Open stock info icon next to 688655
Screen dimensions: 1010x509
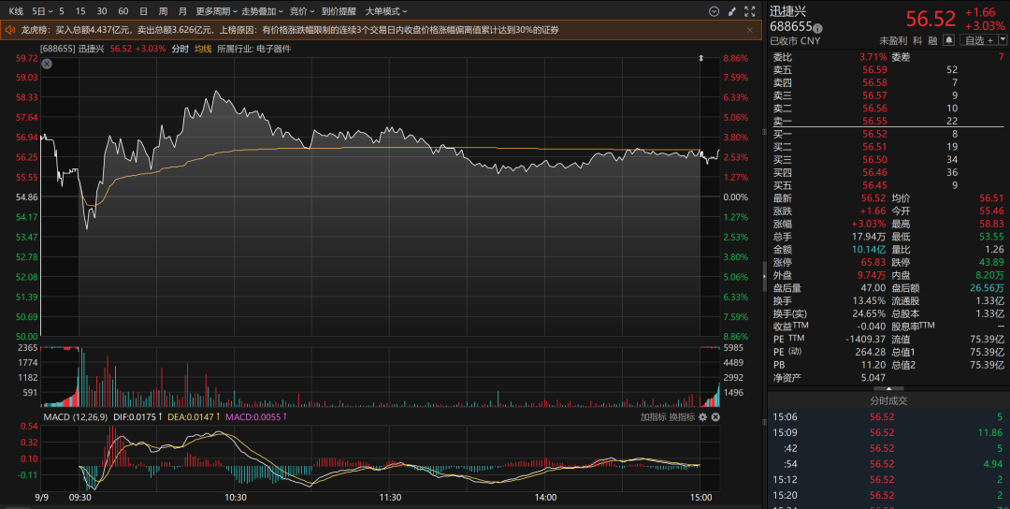(817, 28)
